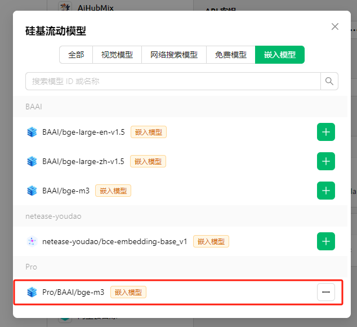Viewport: 357px width, 327px height.
Task: Focus the 搜索模型 ID 或名称 search field
Action: click(x=173, y=81)
